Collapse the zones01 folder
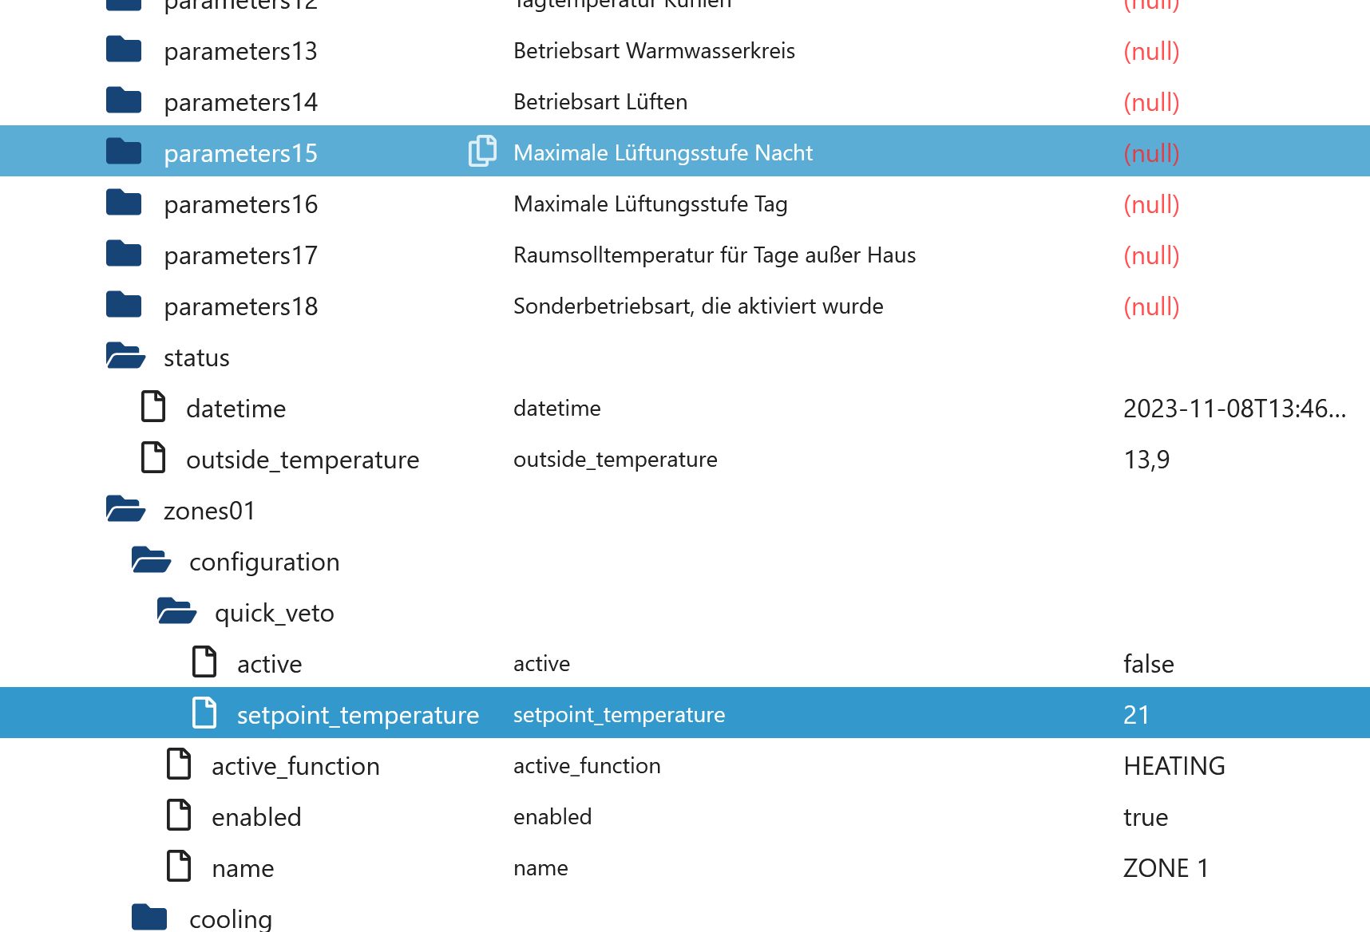Viewport: 1370px width, 932px height. point(125,509)
